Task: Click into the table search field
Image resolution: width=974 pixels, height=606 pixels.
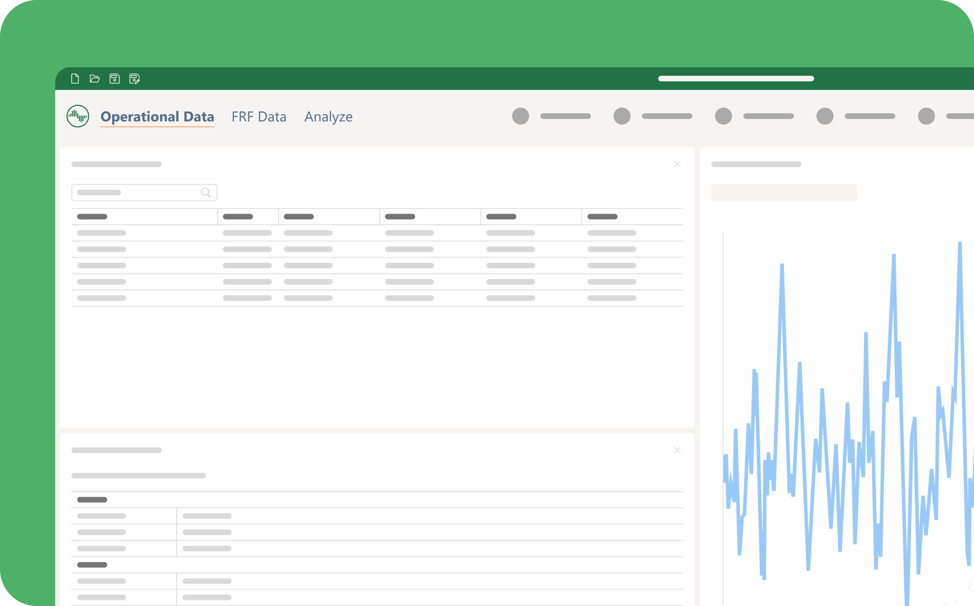Action: coord(136,193)
